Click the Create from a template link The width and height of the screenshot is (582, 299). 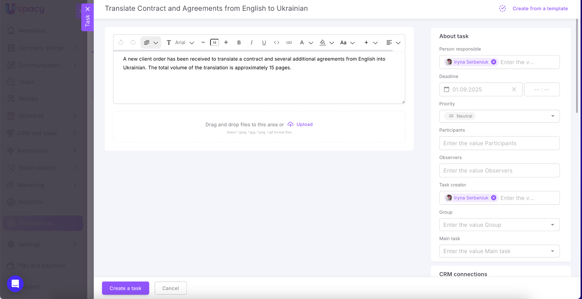click(540, 9)
